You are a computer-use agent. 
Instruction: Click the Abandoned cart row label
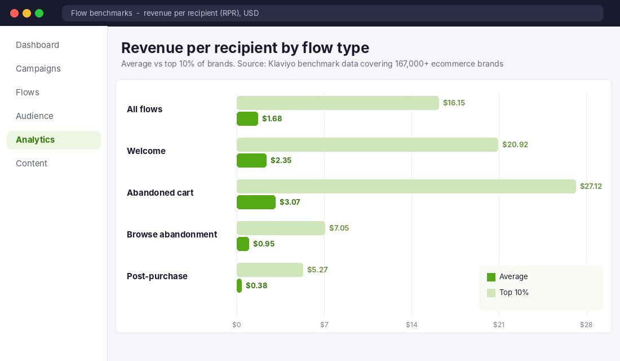pos(160,193)
